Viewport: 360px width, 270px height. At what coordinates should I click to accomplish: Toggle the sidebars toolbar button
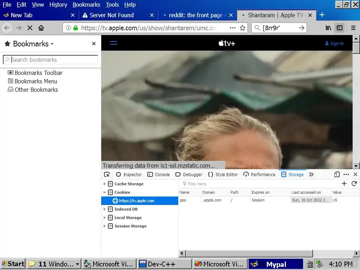pyautogui.click(x=340, y=28)
